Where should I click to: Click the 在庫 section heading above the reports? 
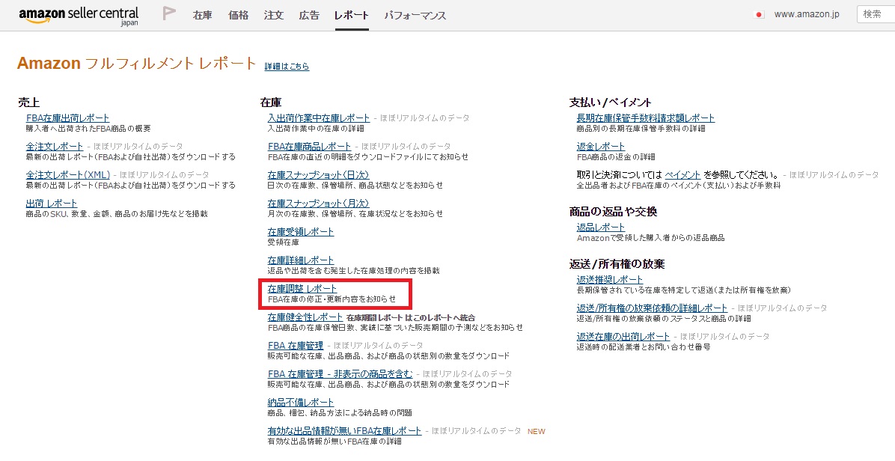click(271, 103)
